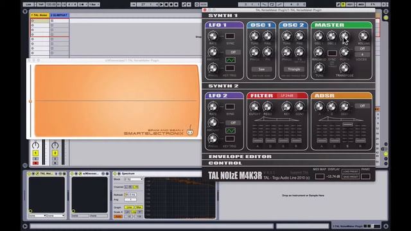Toggle the Key map mode button
This screenshot has width=411, height=231.
350,4
